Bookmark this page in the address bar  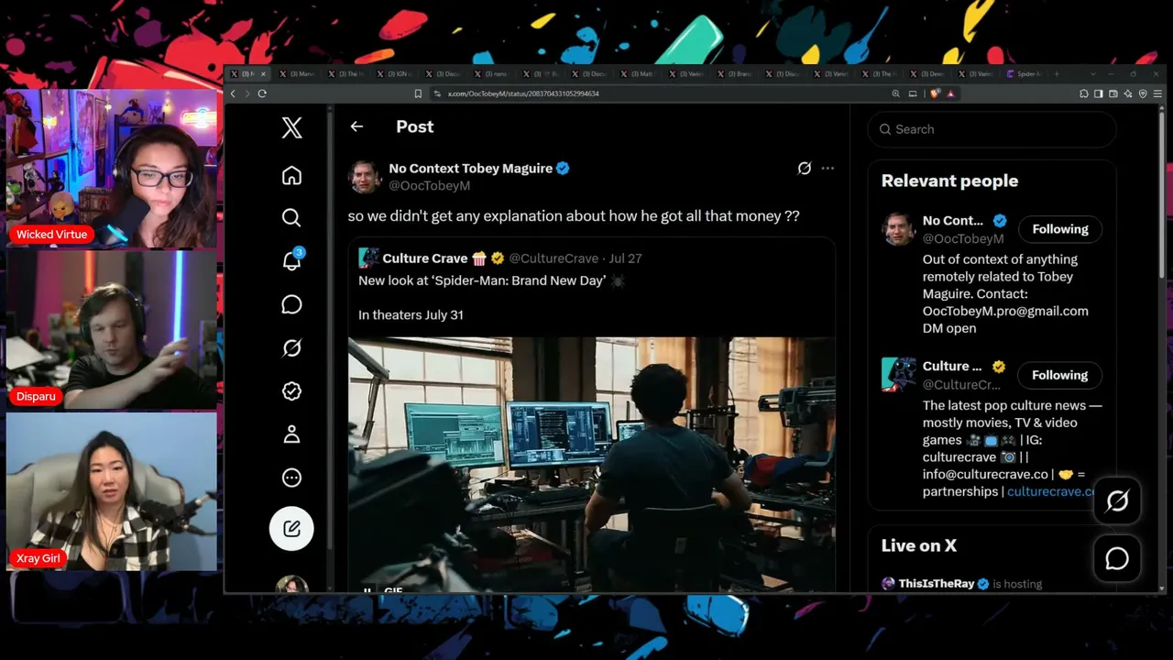pos(418,93)
